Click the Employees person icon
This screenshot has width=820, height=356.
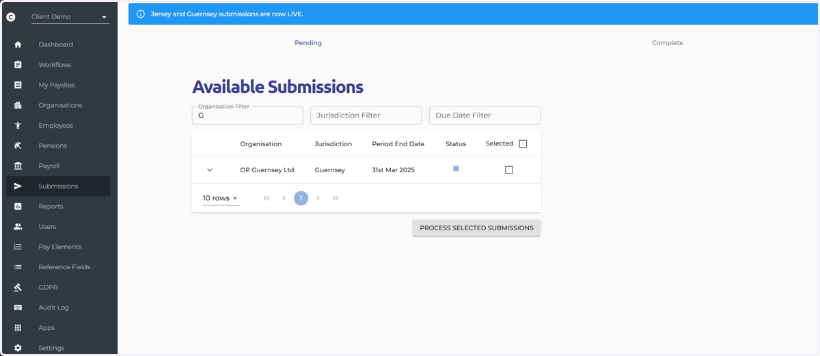(18, 126)
